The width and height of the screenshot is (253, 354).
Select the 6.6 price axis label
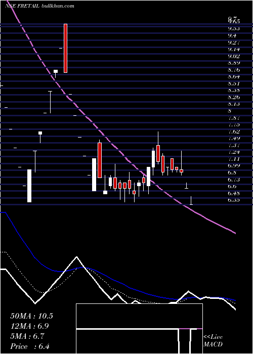(232, 187)
